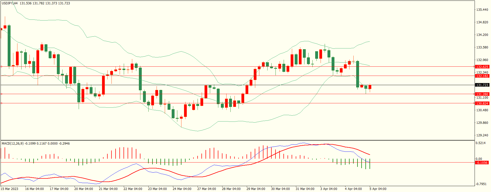Click the 129.240 price scale value

tap(482, 135)
